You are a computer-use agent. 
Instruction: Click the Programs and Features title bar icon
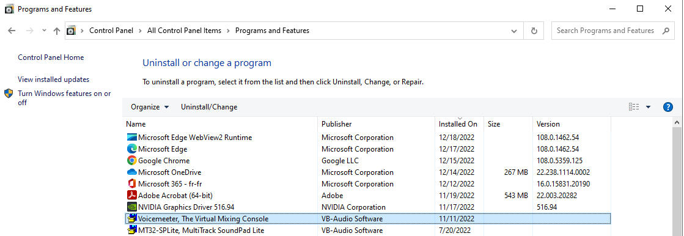(x=9, y=9)
